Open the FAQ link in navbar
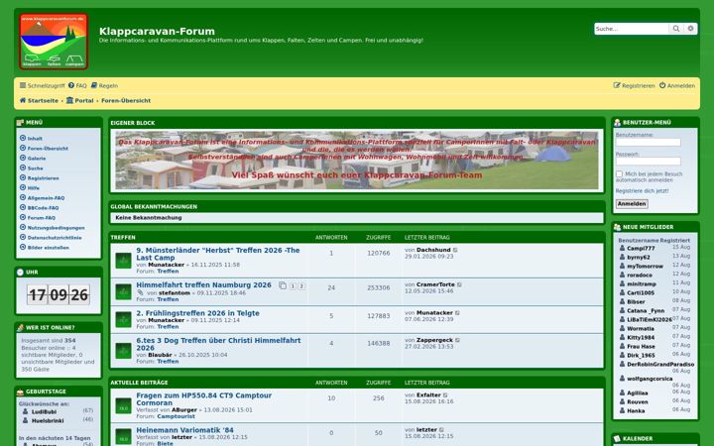Screen dimensions: 714x446 (x=77, y=85)
